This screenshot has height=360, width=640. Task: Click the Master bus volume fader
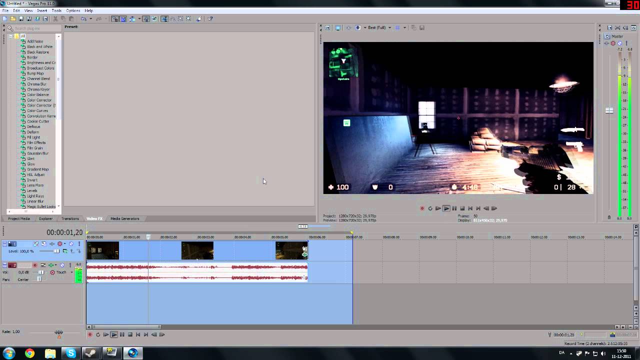coord(609,110)
